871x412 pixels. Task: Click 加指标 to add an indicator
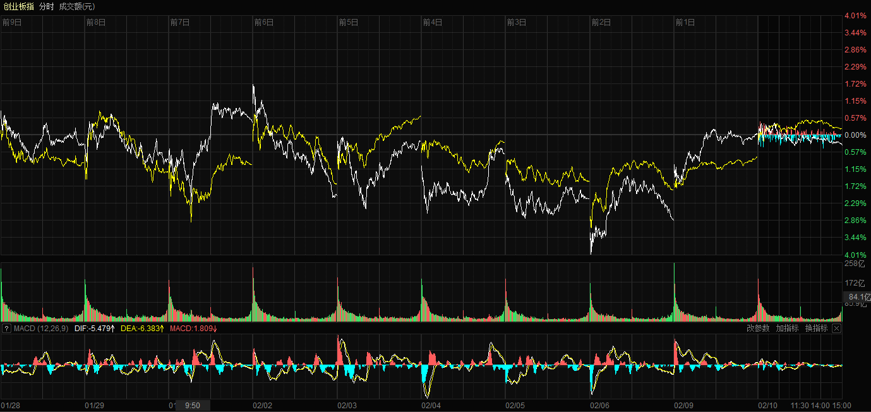click(787, 329)
